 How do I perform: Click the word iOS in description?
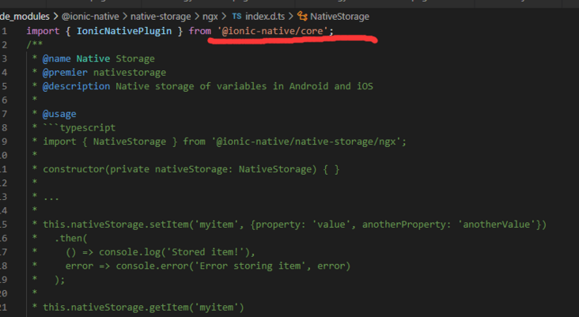[x=365, y=86]
